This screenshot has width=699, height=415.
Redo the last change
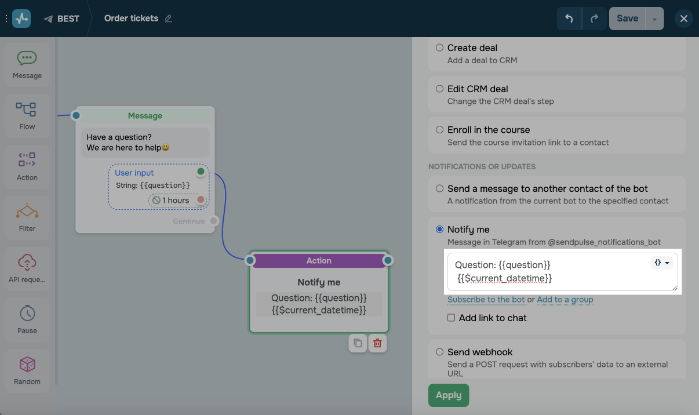coord(594,19)
